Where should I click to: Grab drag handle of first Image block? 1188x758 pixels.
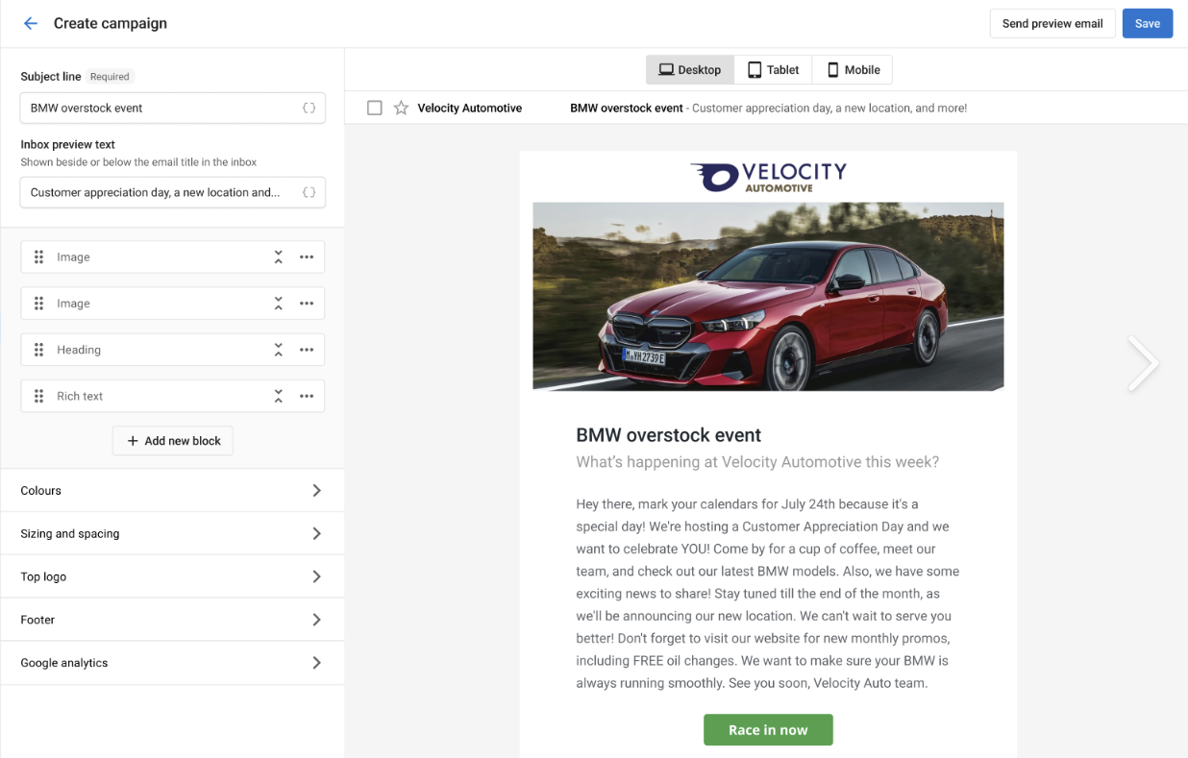pyautogui.click(x=38, y=257)
